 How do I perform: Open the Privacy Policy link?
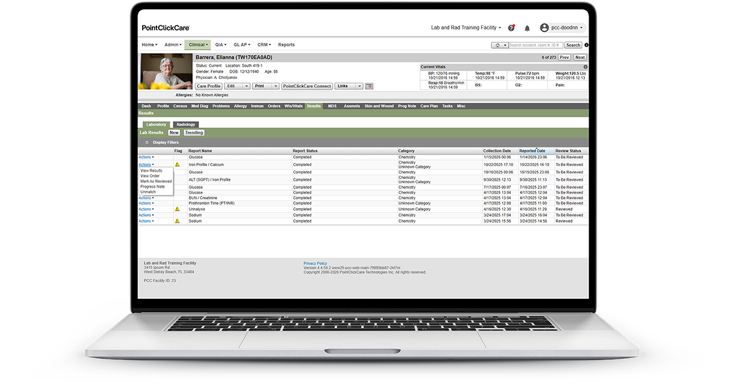pyautogui.click(x=315, y=264)
